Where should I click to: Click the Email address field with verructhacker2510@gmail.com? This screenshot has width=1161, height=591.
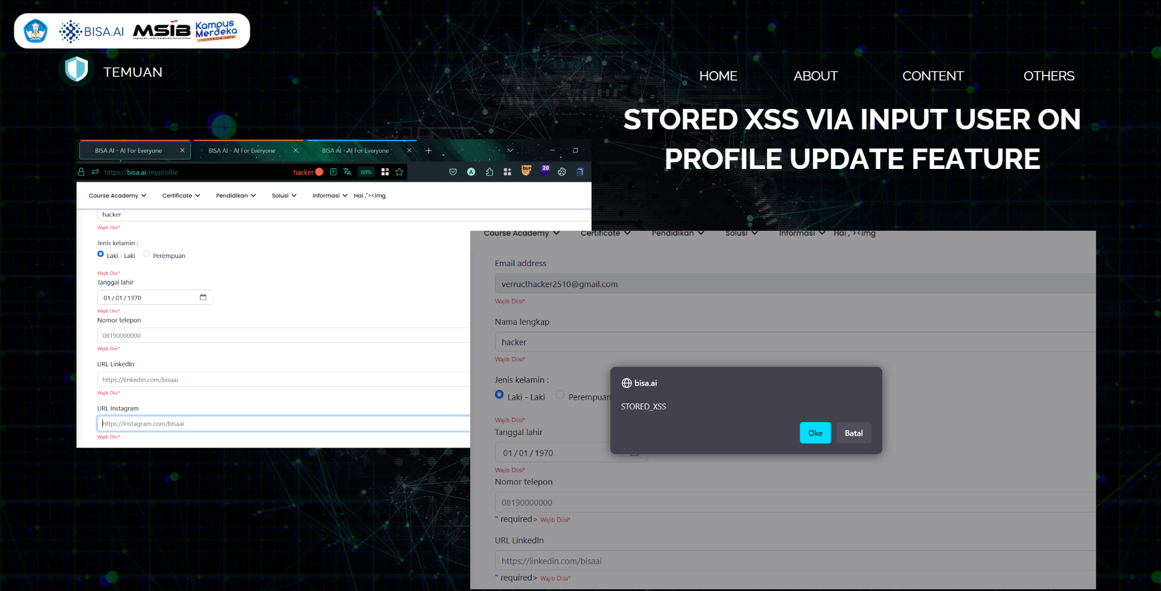click(x=795, y=284)
